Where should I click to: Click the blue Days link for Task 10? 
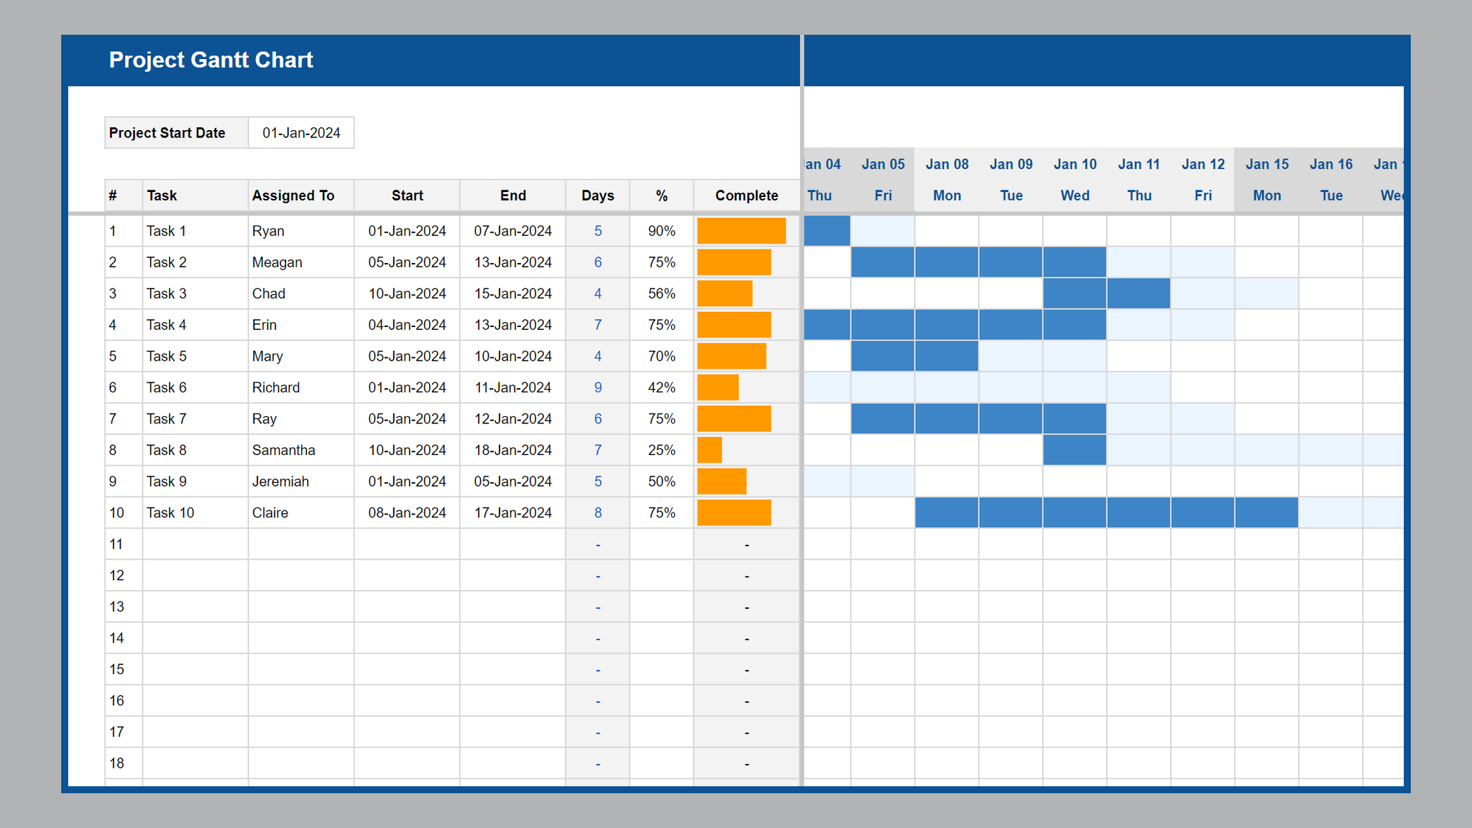pyautogui.click(x=597, y=512)
